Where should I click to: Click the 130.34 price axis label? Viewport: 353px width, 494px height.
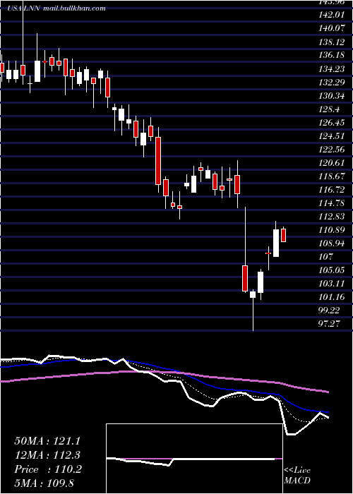[330, 95]
